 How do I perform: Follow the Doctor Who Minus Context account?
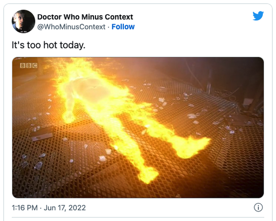(x=123, y=27)
